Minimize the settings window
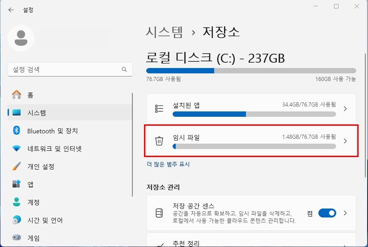 [x=316, y=6]
